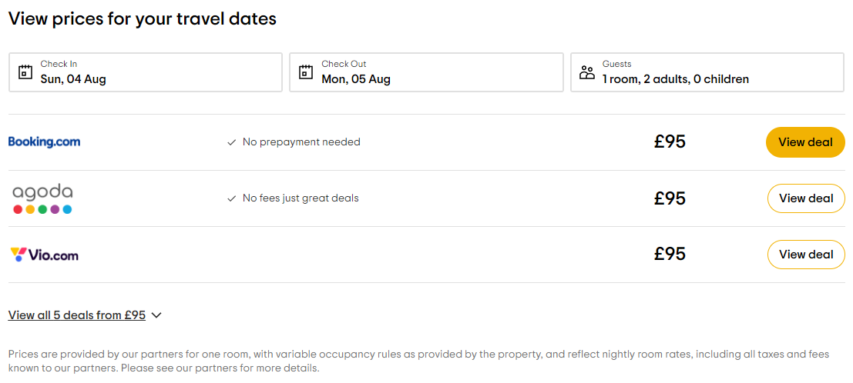Open the Check Out date field
The height and width of the screenshot is (383, 853).
426,72
